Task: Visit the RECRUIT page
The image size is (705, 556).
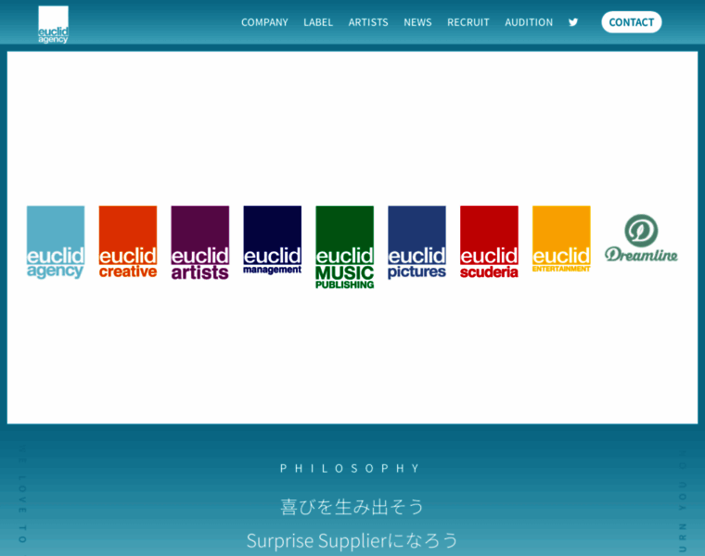Action: (x=468, y=22)
